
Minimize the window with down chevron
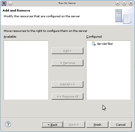[117, 3]
